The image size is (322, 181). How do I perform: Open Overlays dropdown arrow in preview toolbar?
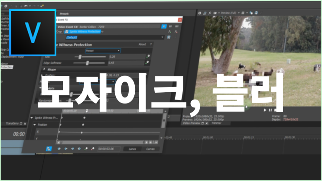(x=247, y=13)
